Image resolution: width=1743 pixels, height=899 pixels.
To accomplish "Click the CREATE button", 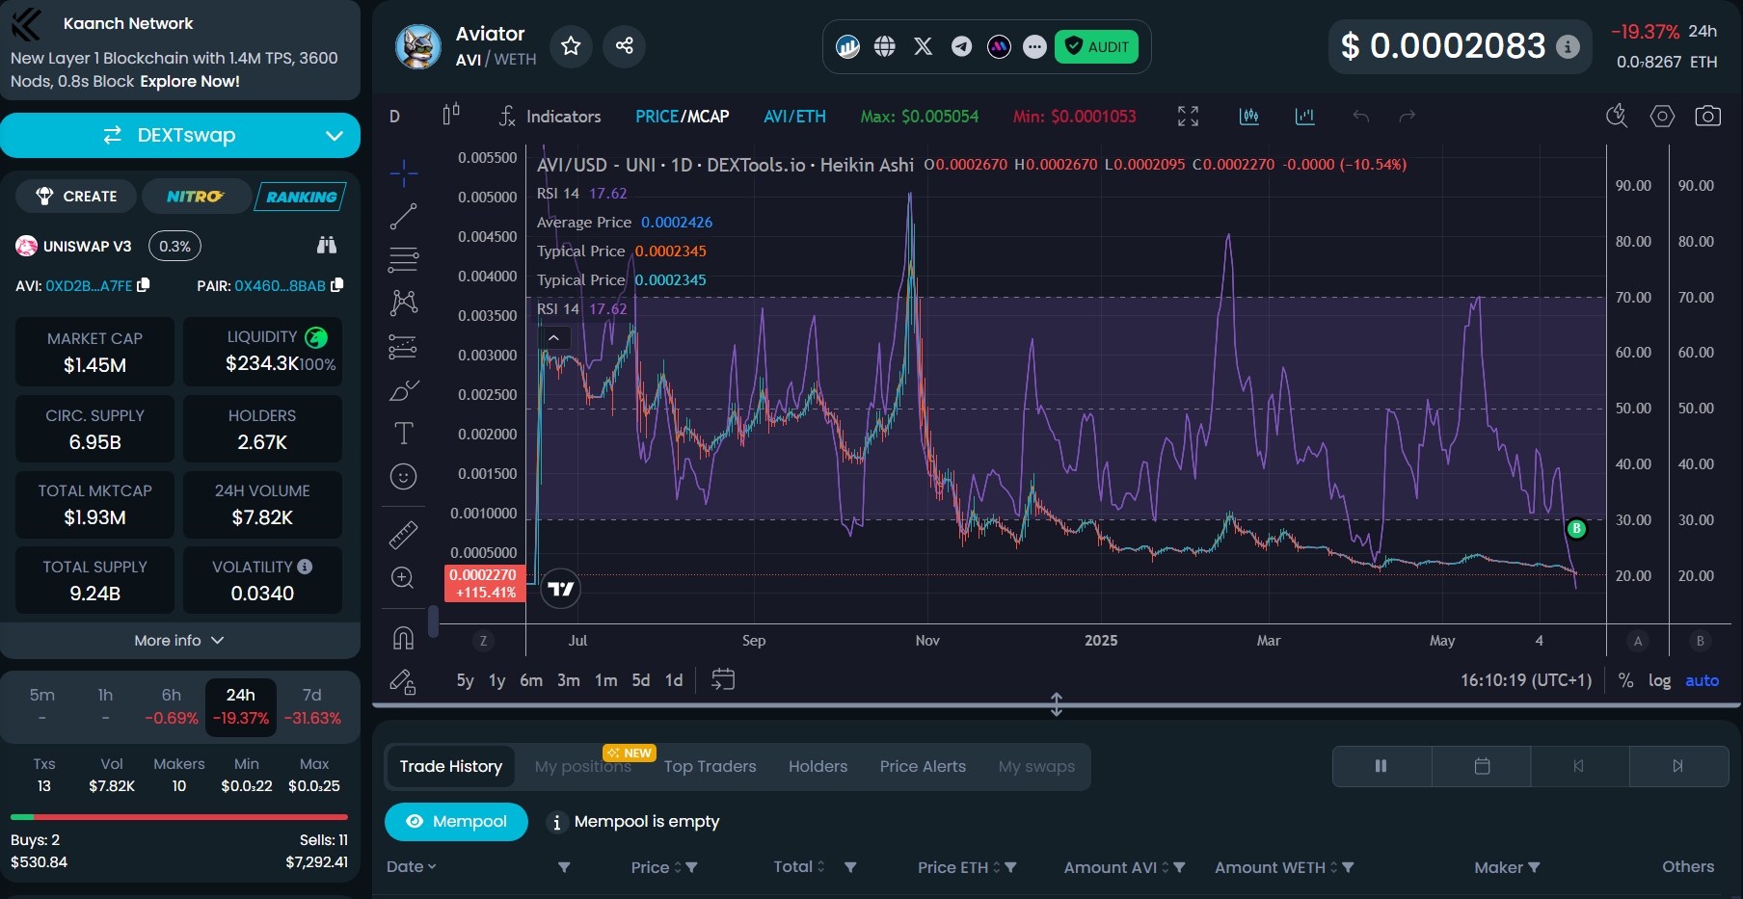I will (76, 196).
